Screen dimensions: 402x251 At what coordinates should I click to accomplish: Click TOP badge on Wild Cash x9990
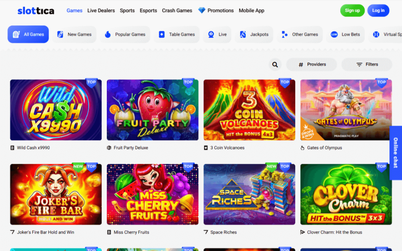[x=91, y=82]
